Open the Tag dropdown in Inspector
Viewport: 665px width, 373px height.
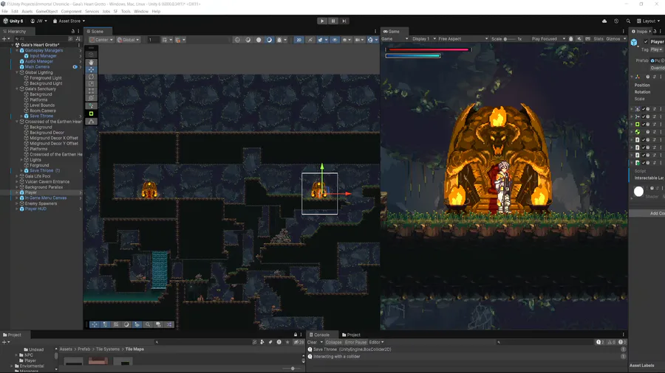pyautogui.click(x=657, y=49)
